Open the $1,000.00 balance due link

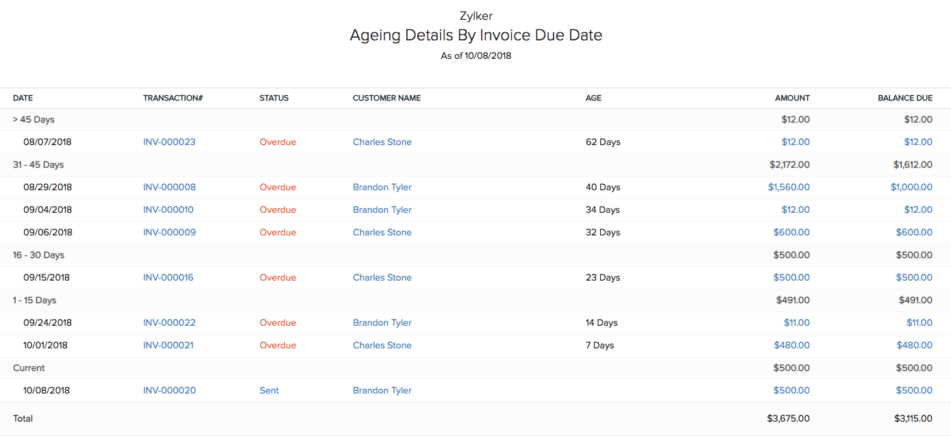[911, 188]
